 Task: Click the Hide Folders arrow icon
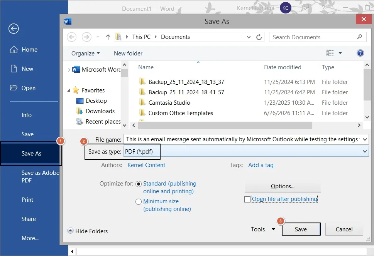[x=70, y=231]
